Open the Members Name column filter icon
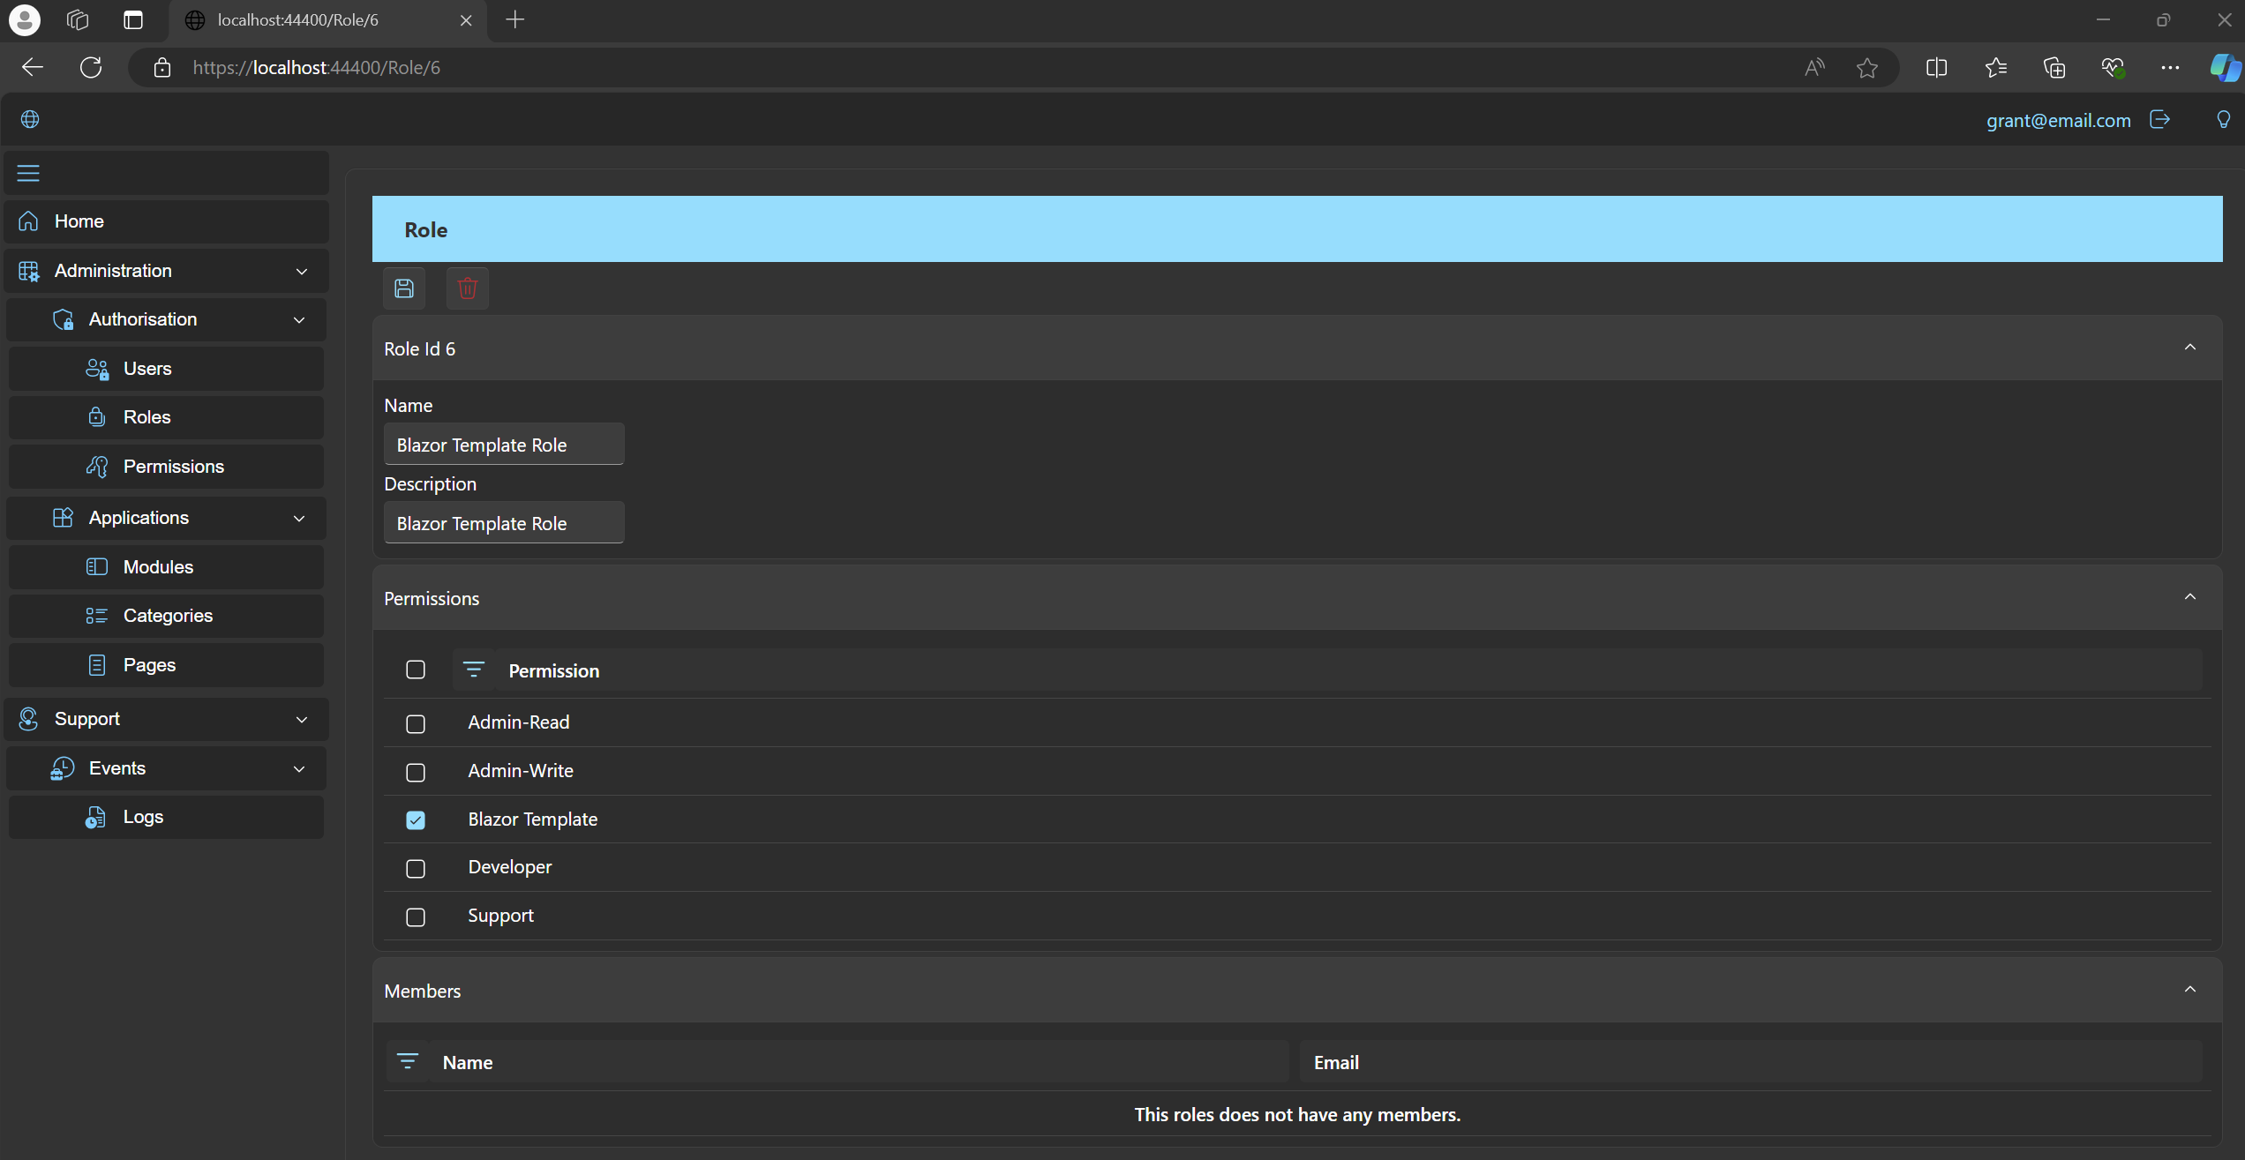The width and height of the screenshot is (2245, 1160). (x=408, y=1061)
